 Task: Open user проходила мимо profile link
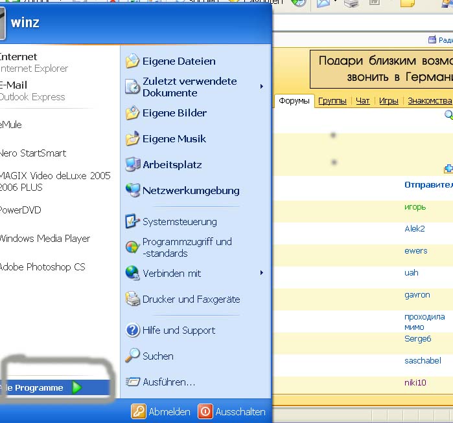[424, 322]
